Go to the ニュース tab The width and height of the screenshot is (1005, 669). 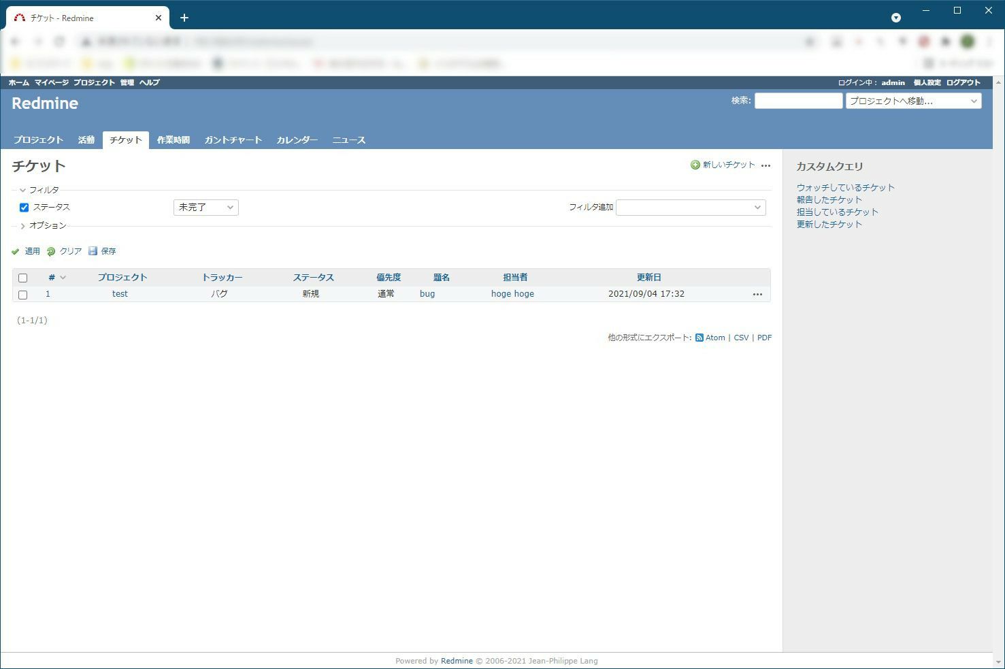pos(349,140)
